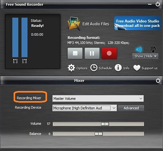Pause the recording

tap(92, 53)
